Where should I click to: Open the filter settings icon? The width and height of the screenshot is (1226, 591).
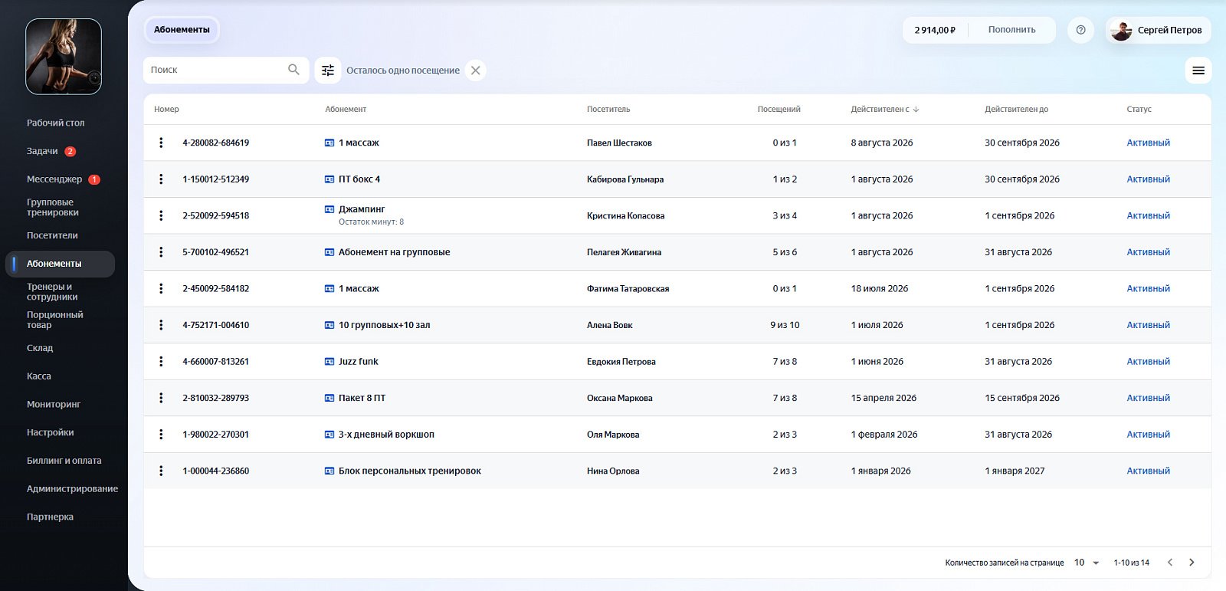(x=328, y=71)
